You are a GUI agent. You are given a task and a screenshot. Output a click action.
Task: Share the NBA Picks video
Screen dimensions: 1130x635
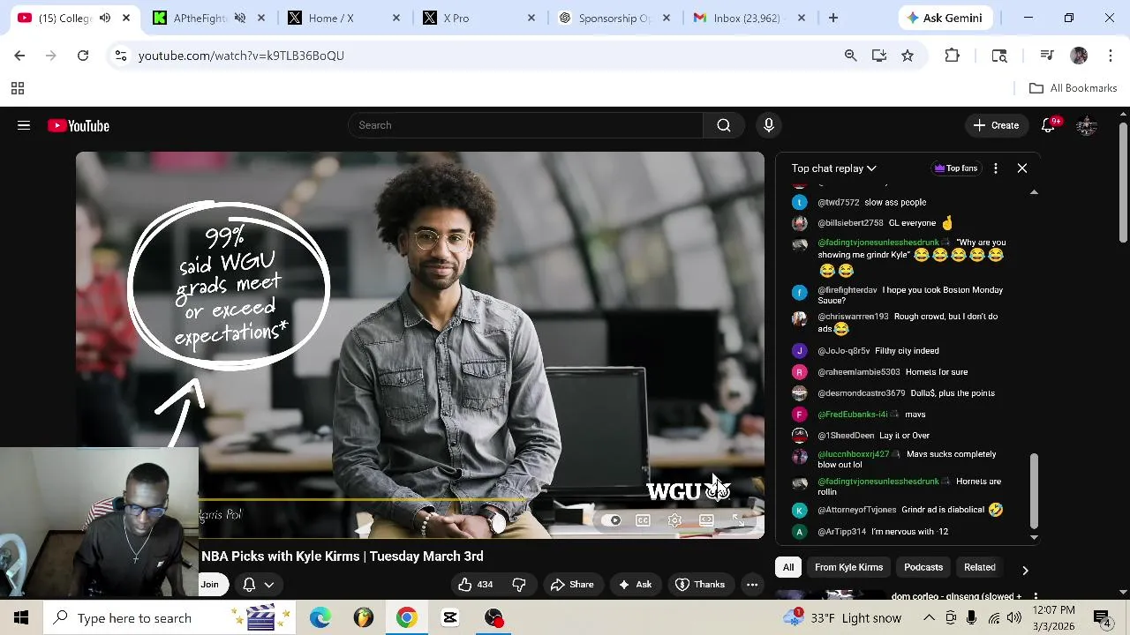572,584
